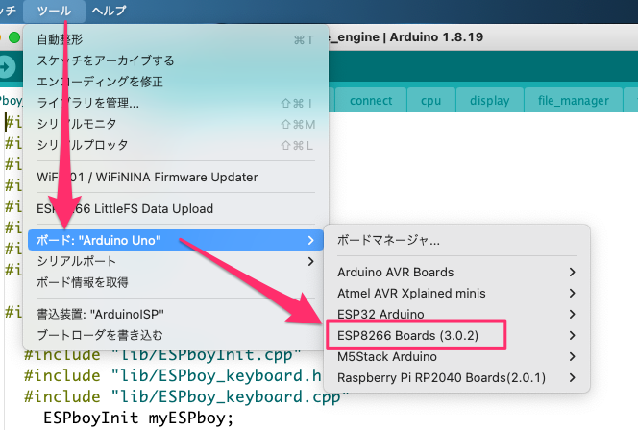The image size is (638, 430).
Task: Run ESP8266 LittleFS Data Upload
Action: point(111,208)
